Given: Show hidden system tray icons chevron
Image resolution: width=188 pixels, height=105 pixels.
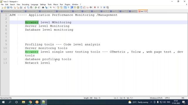Looking at the screenshot, I should point(151,102).
